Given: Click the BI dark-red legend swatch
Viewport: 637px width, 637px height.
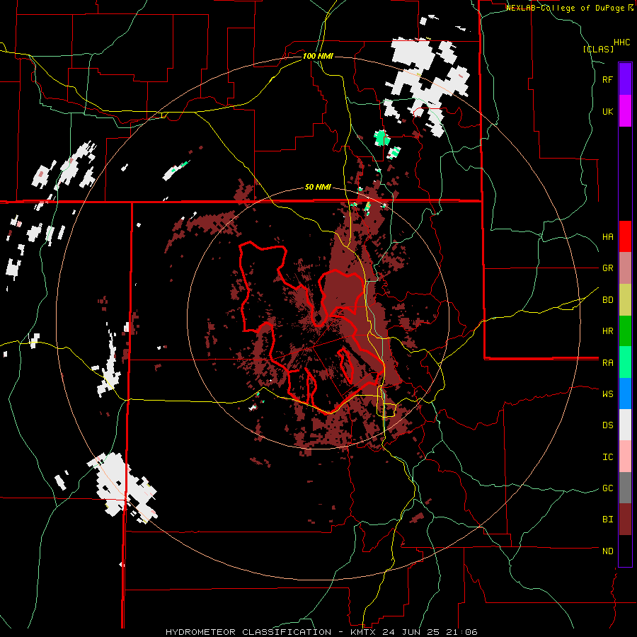Looking at the screenshot, I should click(625, 520).
